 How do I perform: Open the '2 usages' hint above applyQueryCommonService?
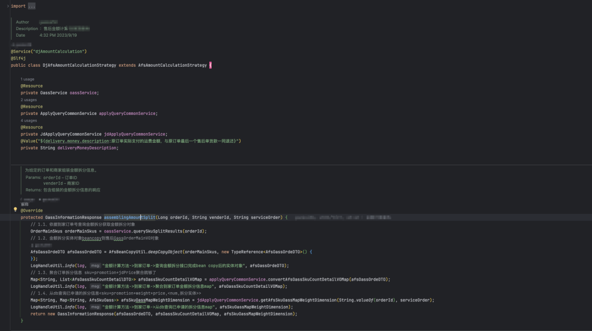pos(29,100)
